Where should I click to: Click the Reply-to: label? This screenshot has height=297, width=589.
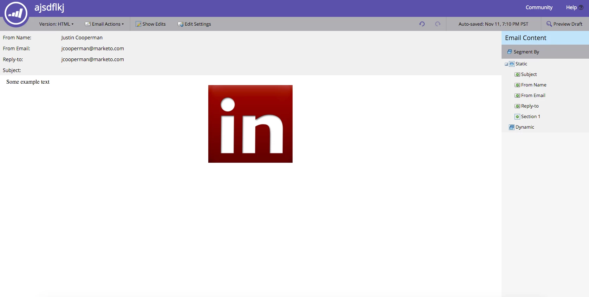coord(13,59)
